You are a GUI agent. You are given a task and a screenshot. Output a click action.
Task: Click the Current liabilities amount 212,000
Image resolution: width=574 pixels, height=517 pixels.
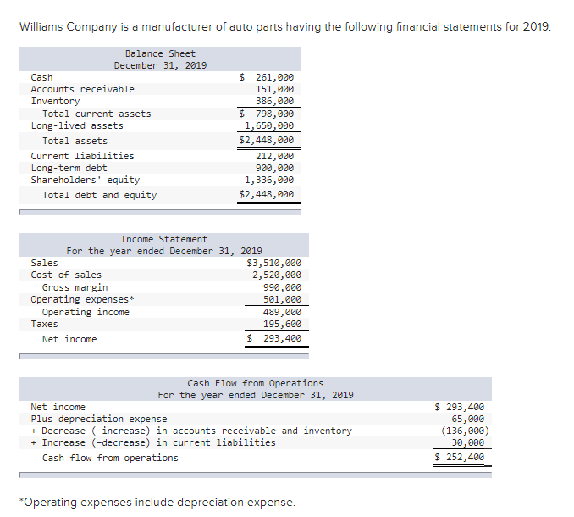click(x=274, y=156)
